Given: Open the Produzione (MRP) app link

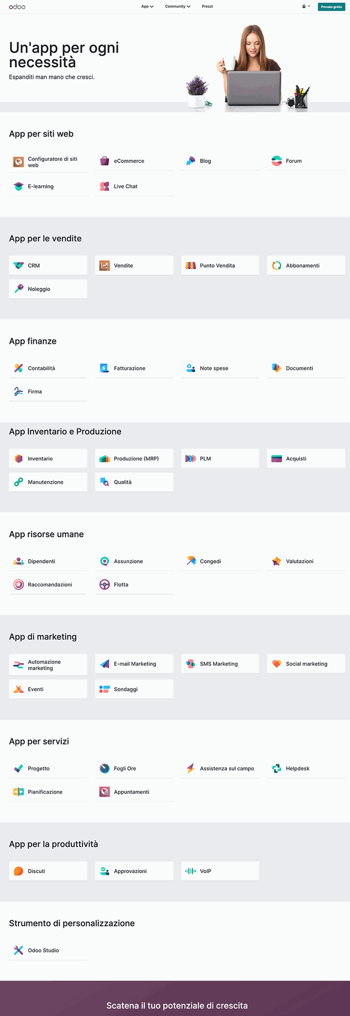Looking at the screenshot, I should (136, 459).
